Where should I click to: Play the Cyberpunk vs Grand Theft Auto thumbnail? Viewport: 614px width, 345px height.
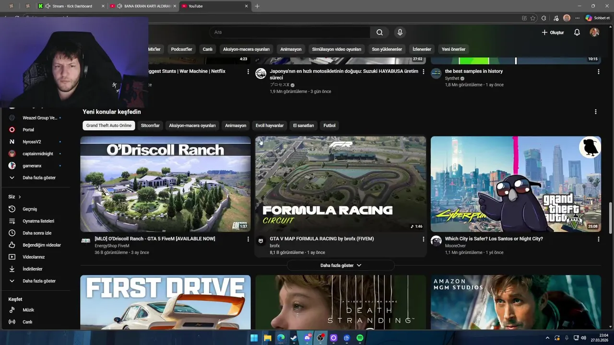click(516, 184)
